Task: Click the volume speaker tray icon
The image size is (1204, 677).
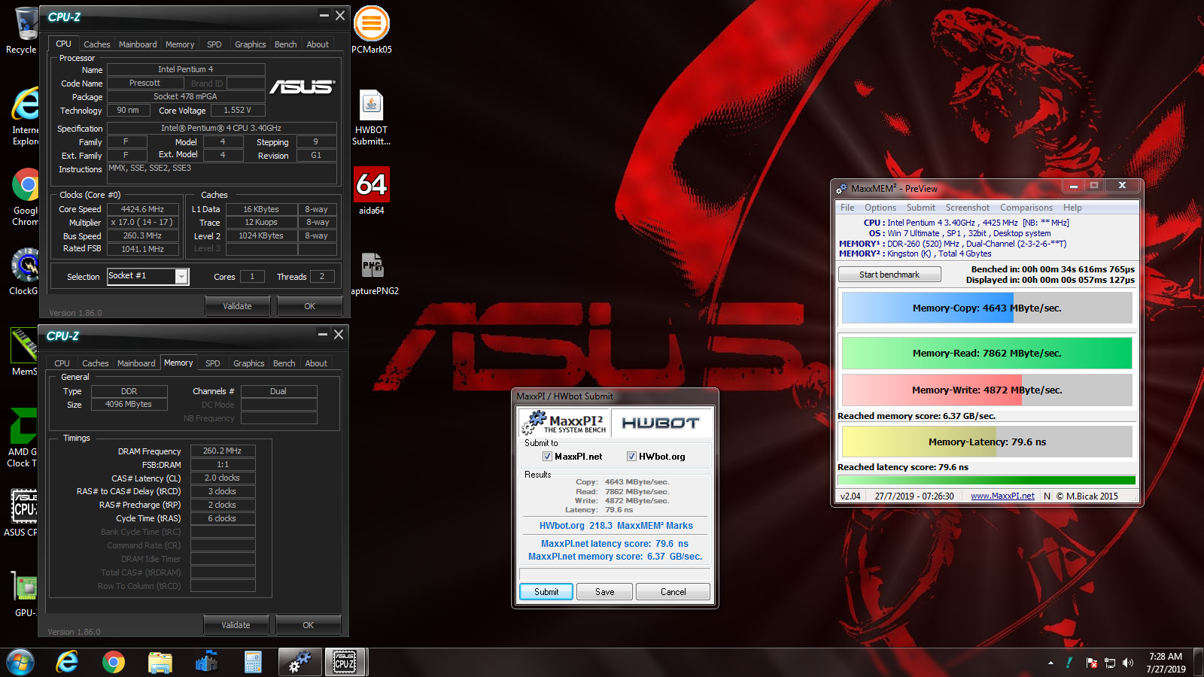Action: click(x=1127, y=663)
